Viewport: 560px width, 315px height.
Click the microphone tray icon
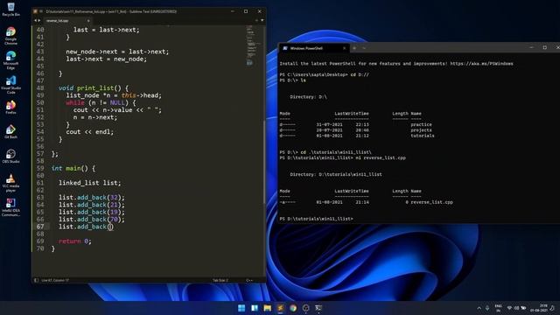point(487,308)
